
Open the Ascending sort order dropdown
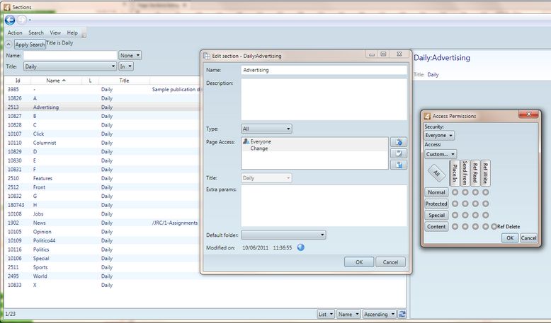[x=380, y=314]
